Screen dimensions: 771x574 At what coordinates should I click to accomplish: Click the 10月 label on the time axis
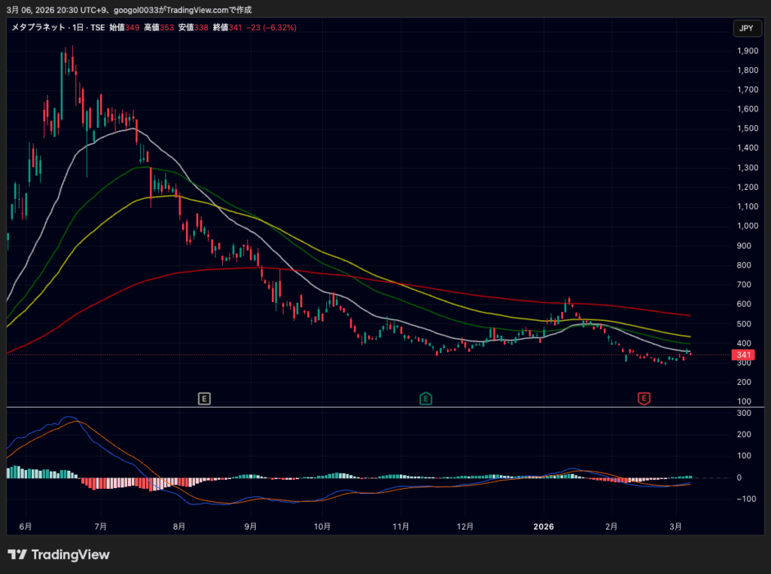click(322, 527)
